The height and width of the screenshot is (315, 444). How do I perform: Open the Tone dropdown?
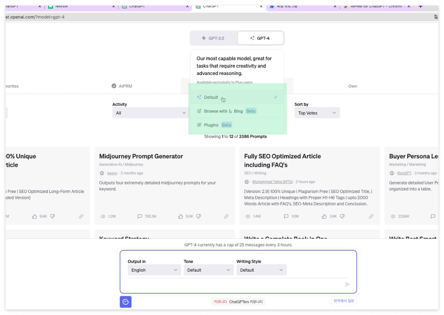(209, 270)
